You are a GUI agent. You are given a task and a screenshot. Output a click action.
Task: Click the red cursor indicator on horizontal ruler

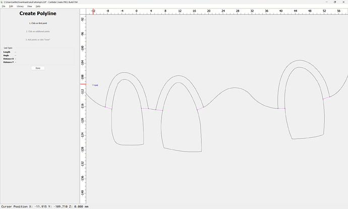coord(93,12)
